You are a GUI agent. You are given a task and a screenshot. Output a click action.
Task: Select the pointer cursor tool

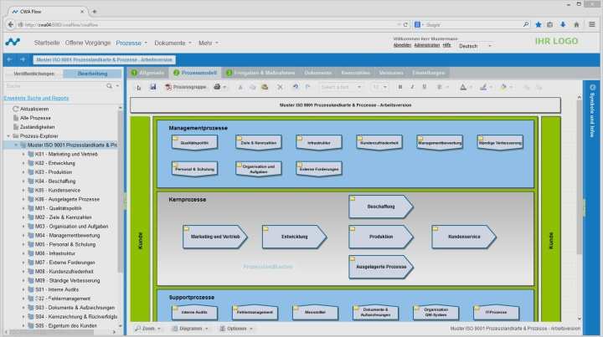[x=139, y=88]
